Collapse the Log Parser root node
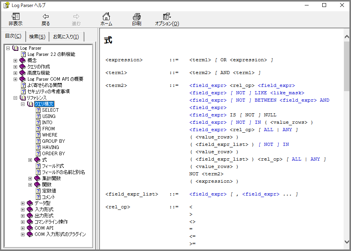The width and height of the screenshot is (351, 251). click(x=8, y=48)
